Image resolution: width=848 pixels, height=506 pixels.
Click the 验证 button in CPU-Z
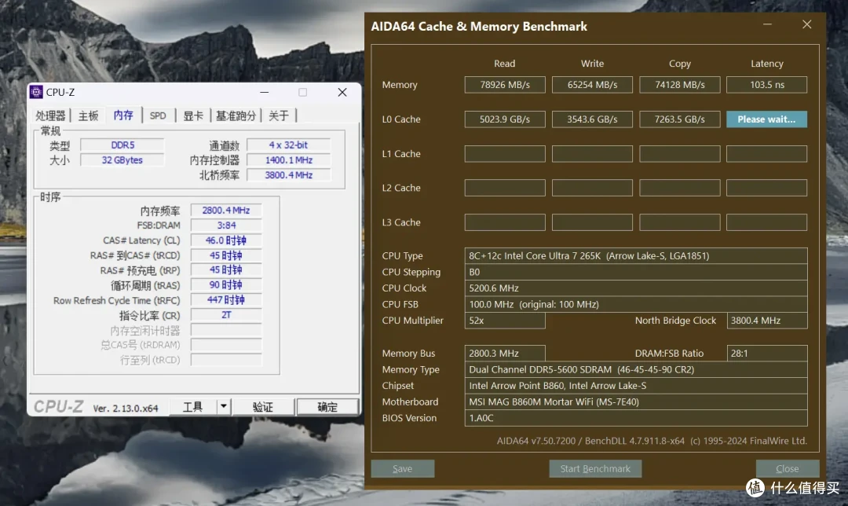tap(263, 407)
